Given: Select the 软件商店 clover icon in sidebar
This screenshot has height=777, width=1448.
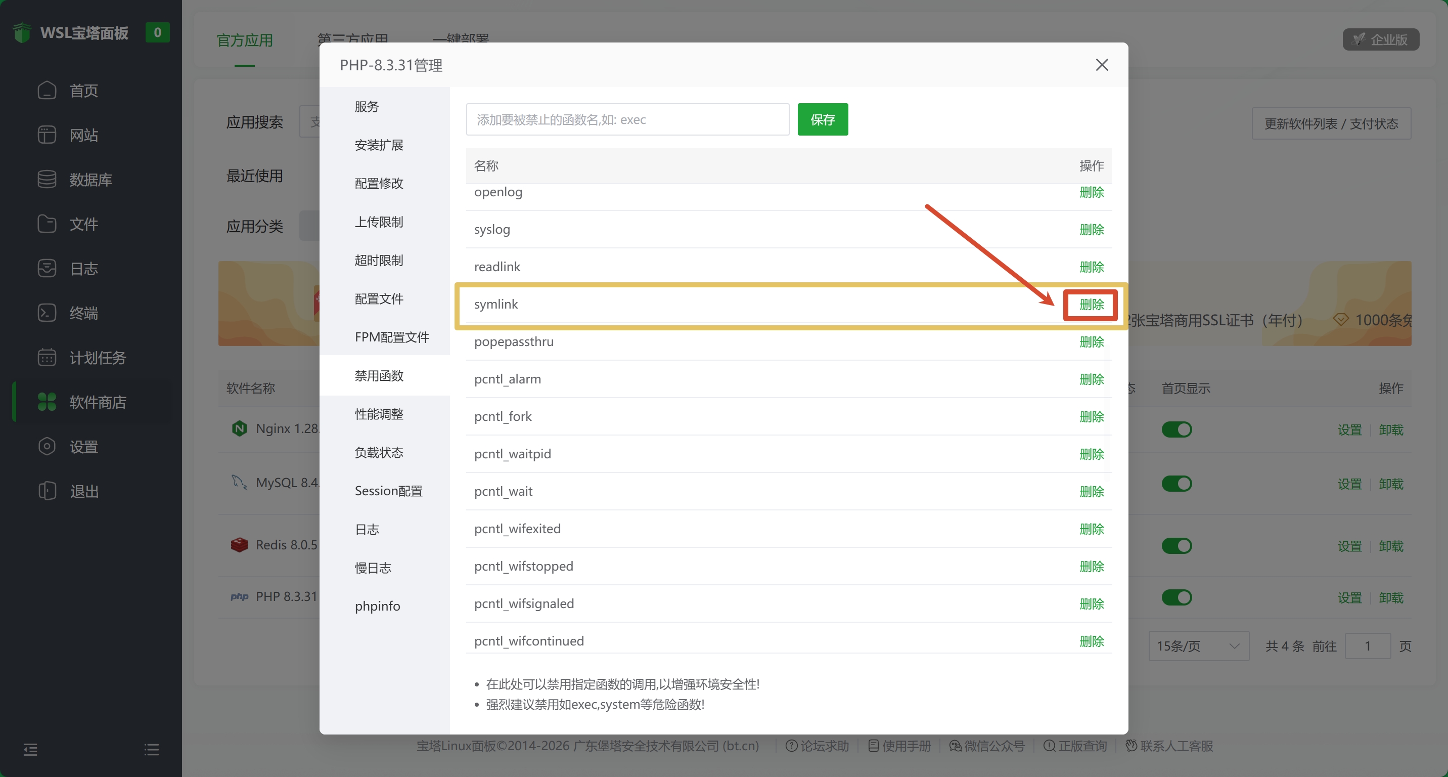Looking at the screenshot, I should [x=47, y=402].
